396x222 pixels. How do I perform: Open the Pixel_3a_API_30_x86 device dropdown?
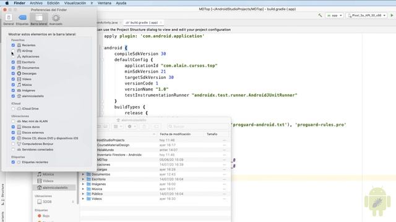[x=367, y=15]
